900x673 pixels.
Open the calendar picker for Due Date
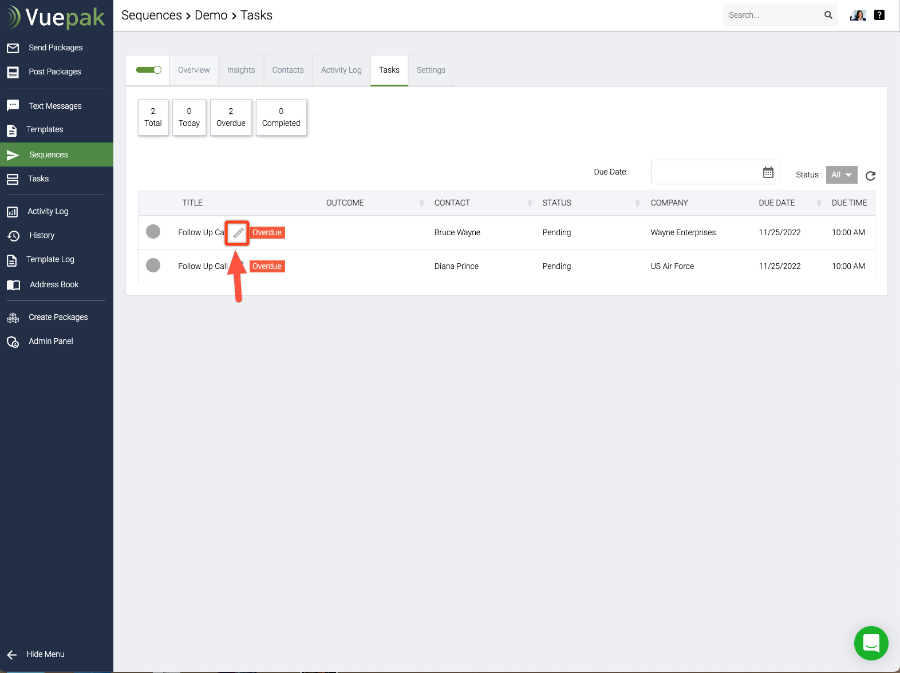click(768, 172)
